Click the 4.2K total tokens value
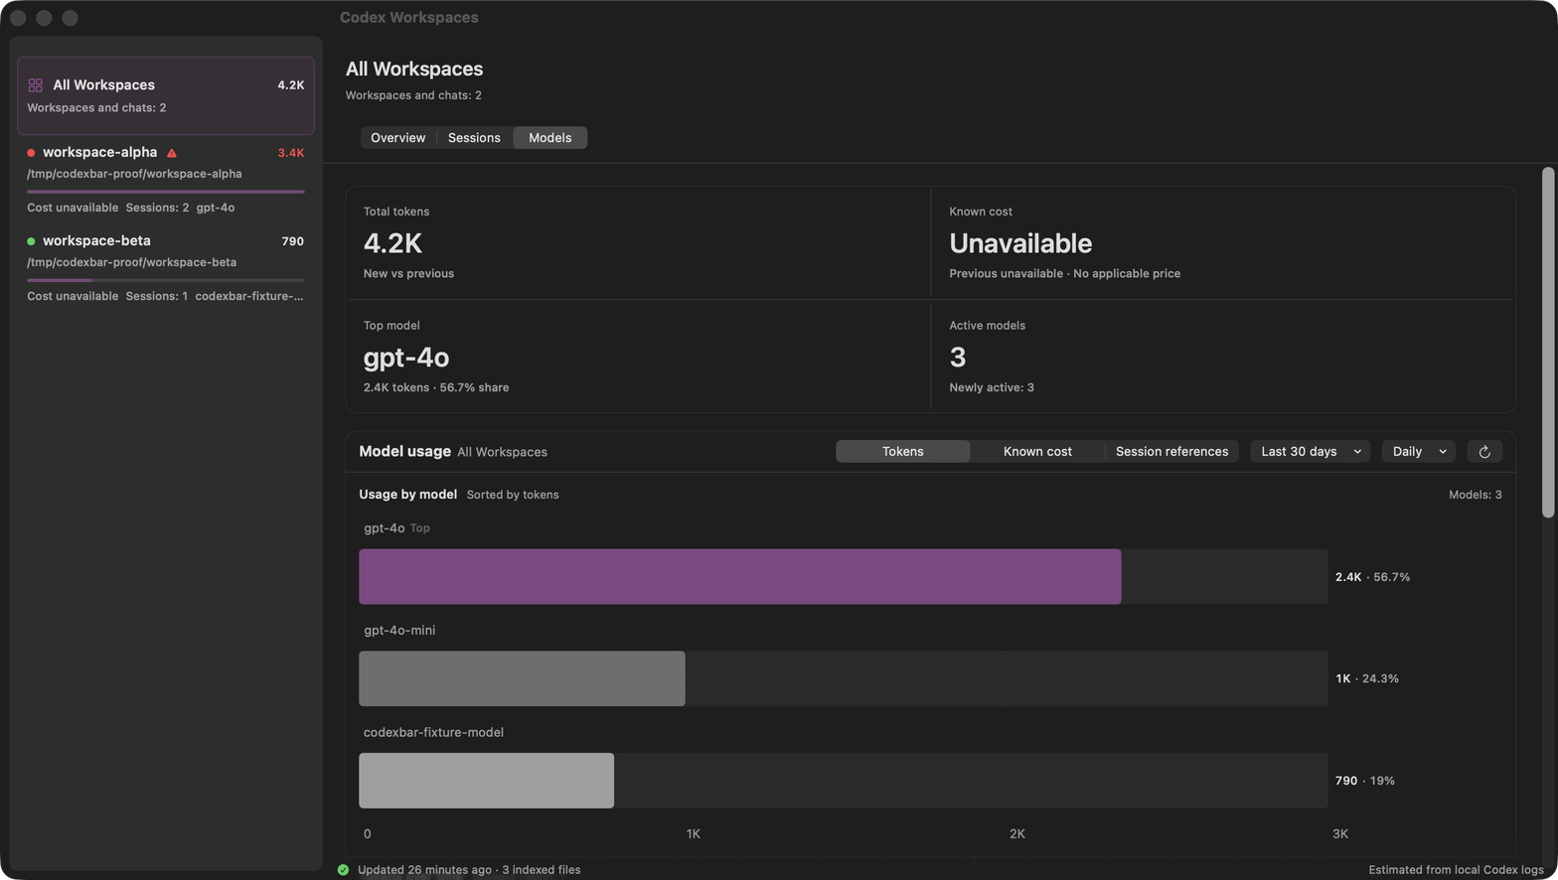The image size is (1558, 880). click(x=392, y=243)
